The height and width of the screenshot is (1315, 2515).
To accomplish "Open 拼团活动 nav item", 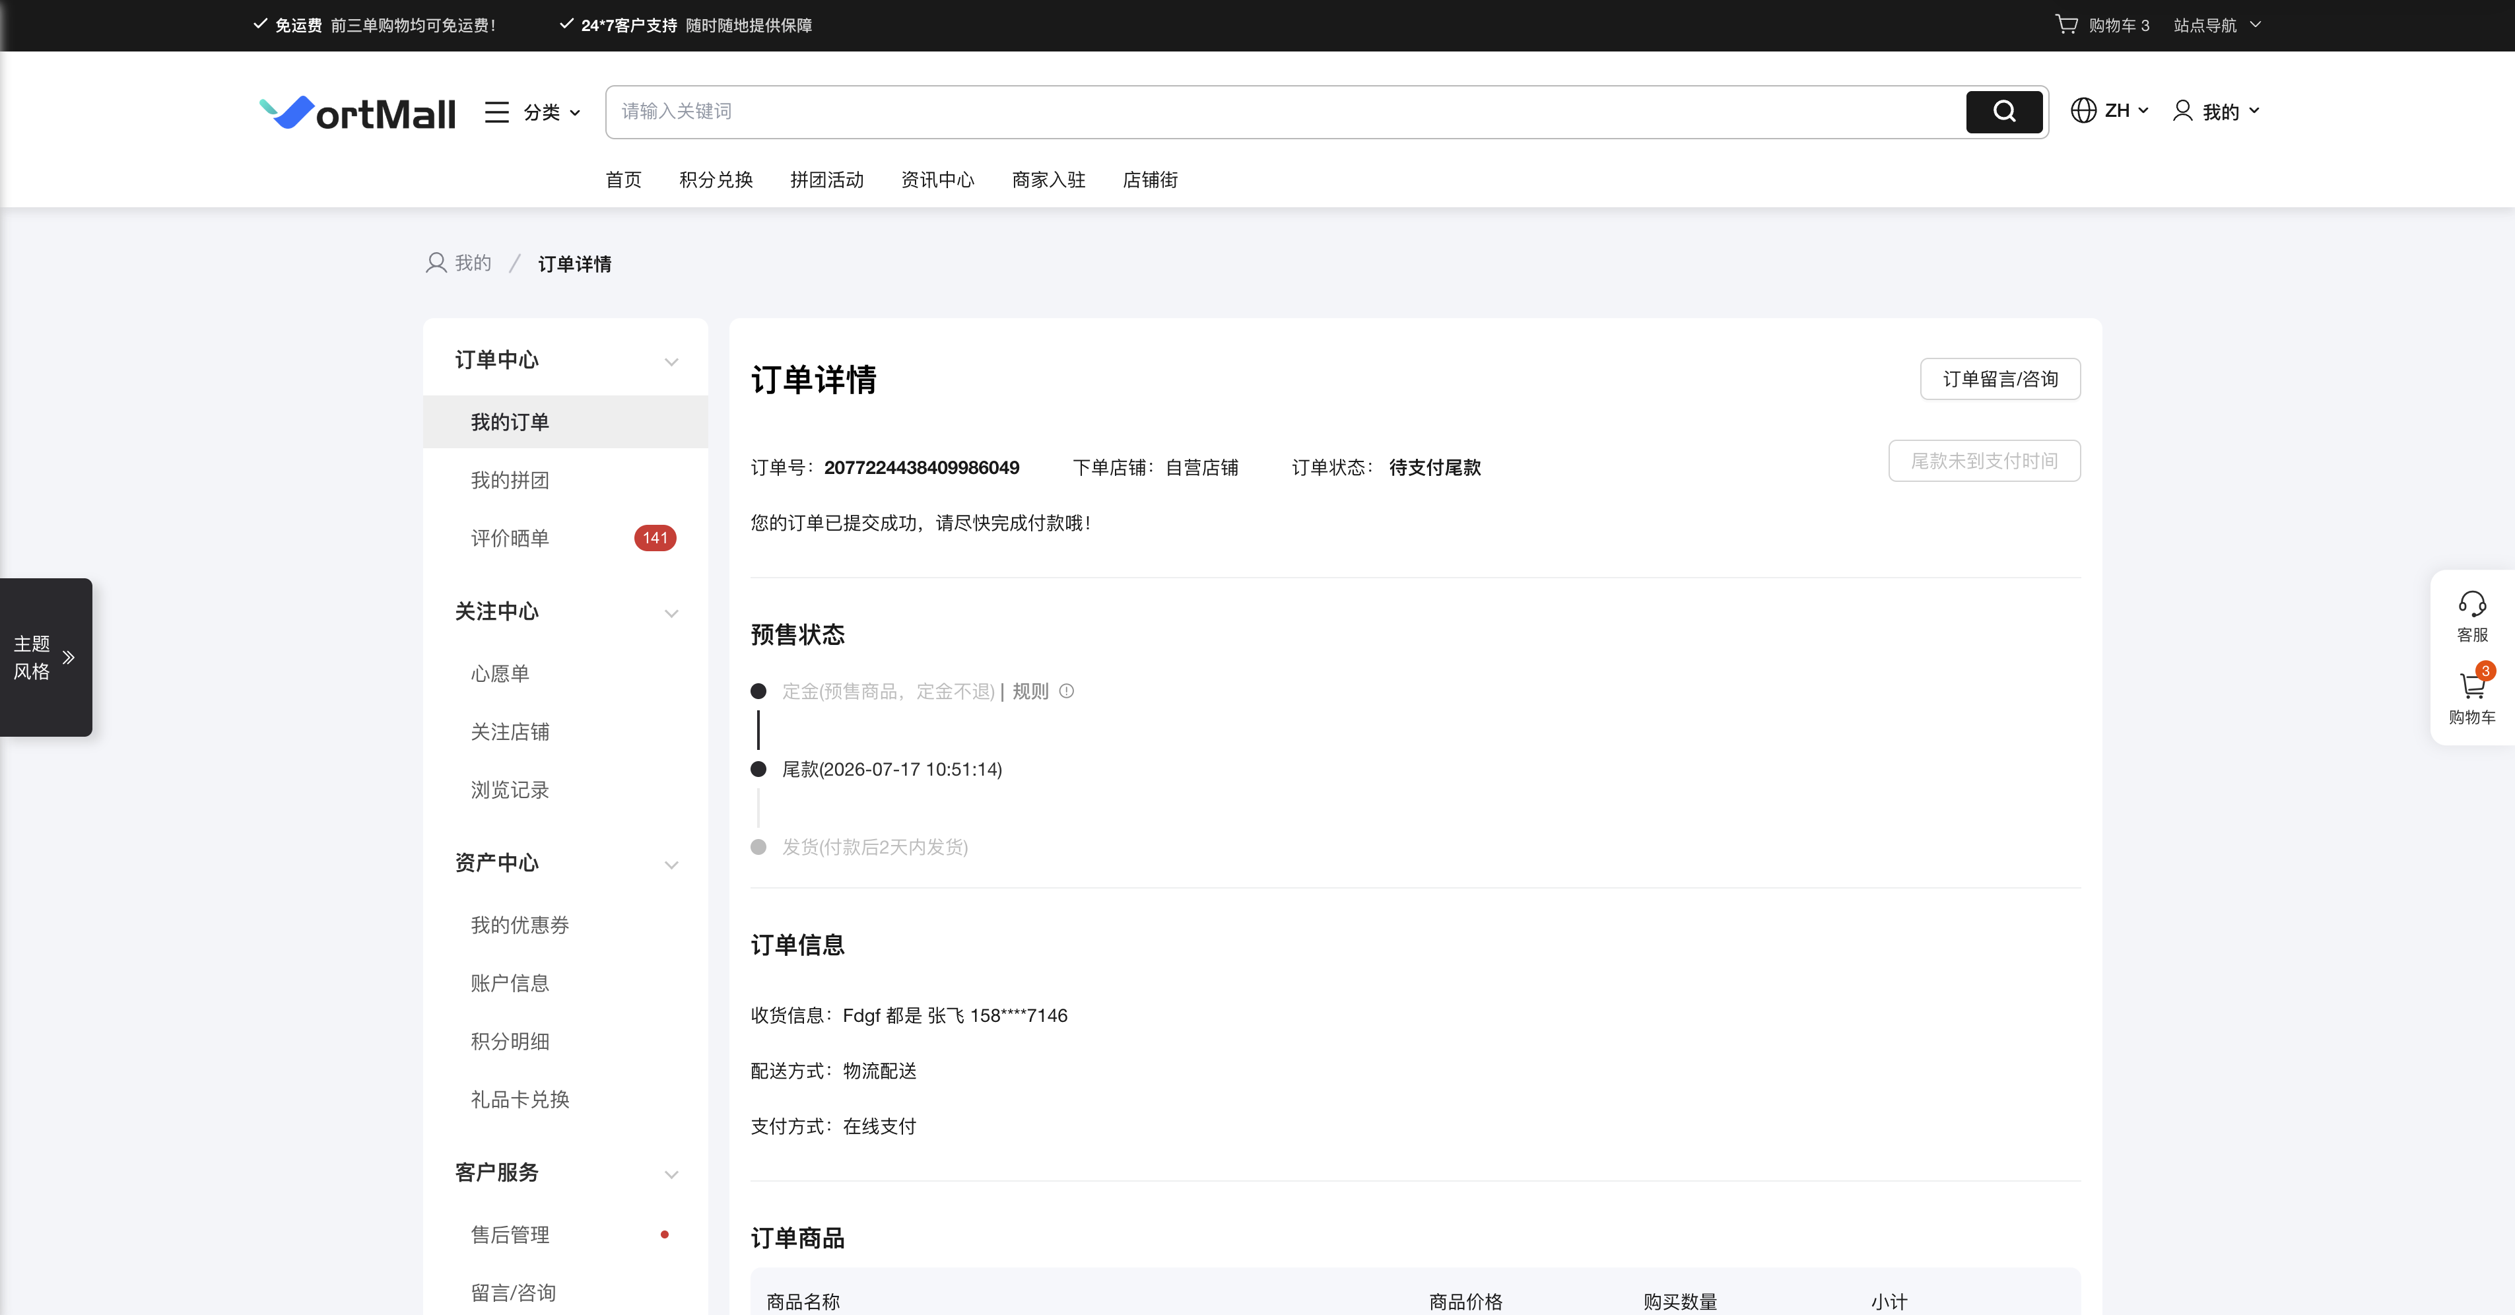I will coord(827,180).
